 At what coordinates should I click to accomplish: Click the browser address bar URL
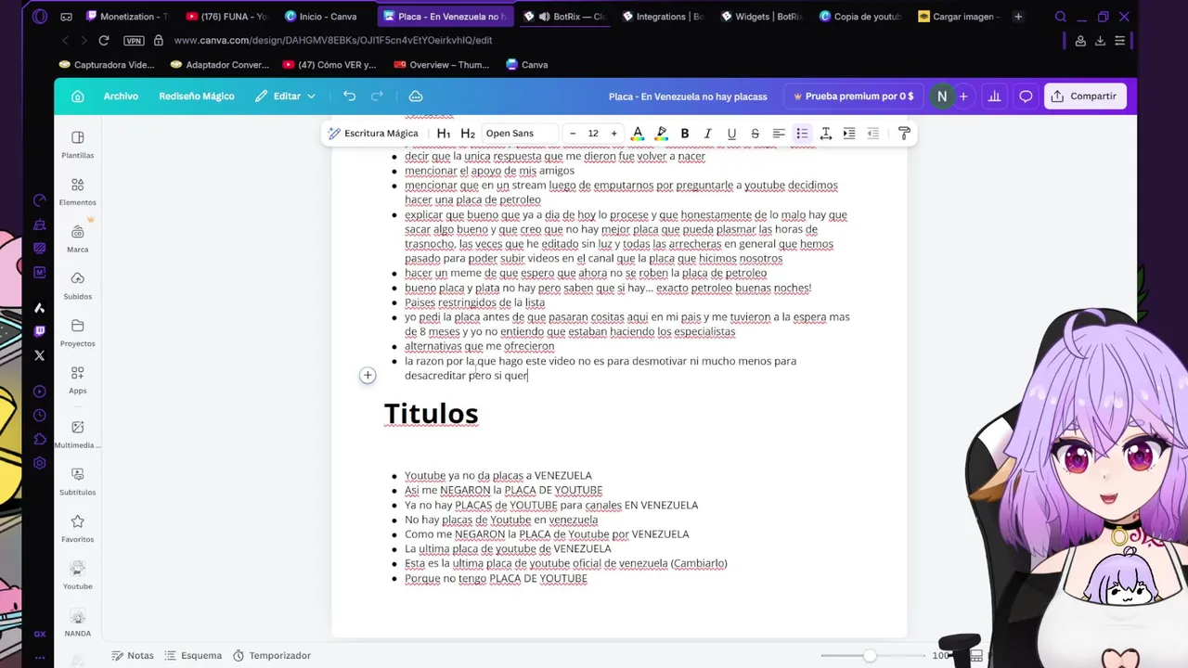(332, 41)
